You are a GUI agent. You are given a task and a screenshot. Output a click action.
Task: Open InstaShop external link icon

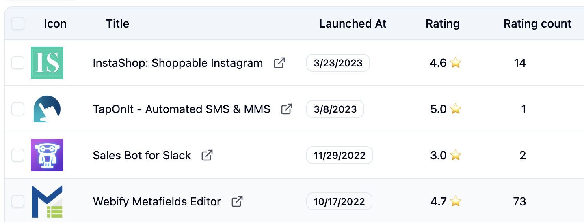click(279, 63)
